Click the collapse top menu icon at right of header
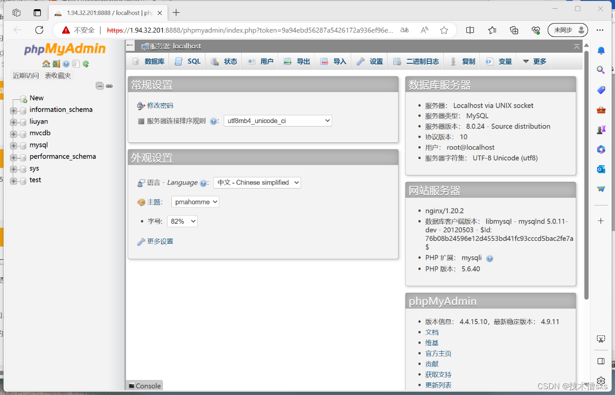The width and height of the screenshot is (615, 395). click(x=577, y=46)
